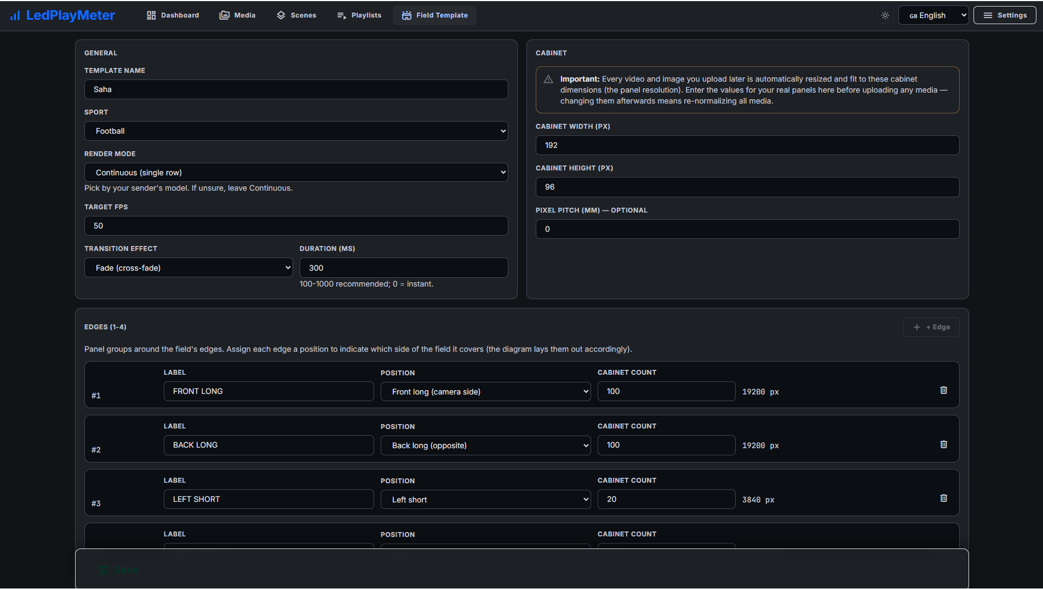
Task: Add a new edge with + Edge
Action: coord(931,327)
